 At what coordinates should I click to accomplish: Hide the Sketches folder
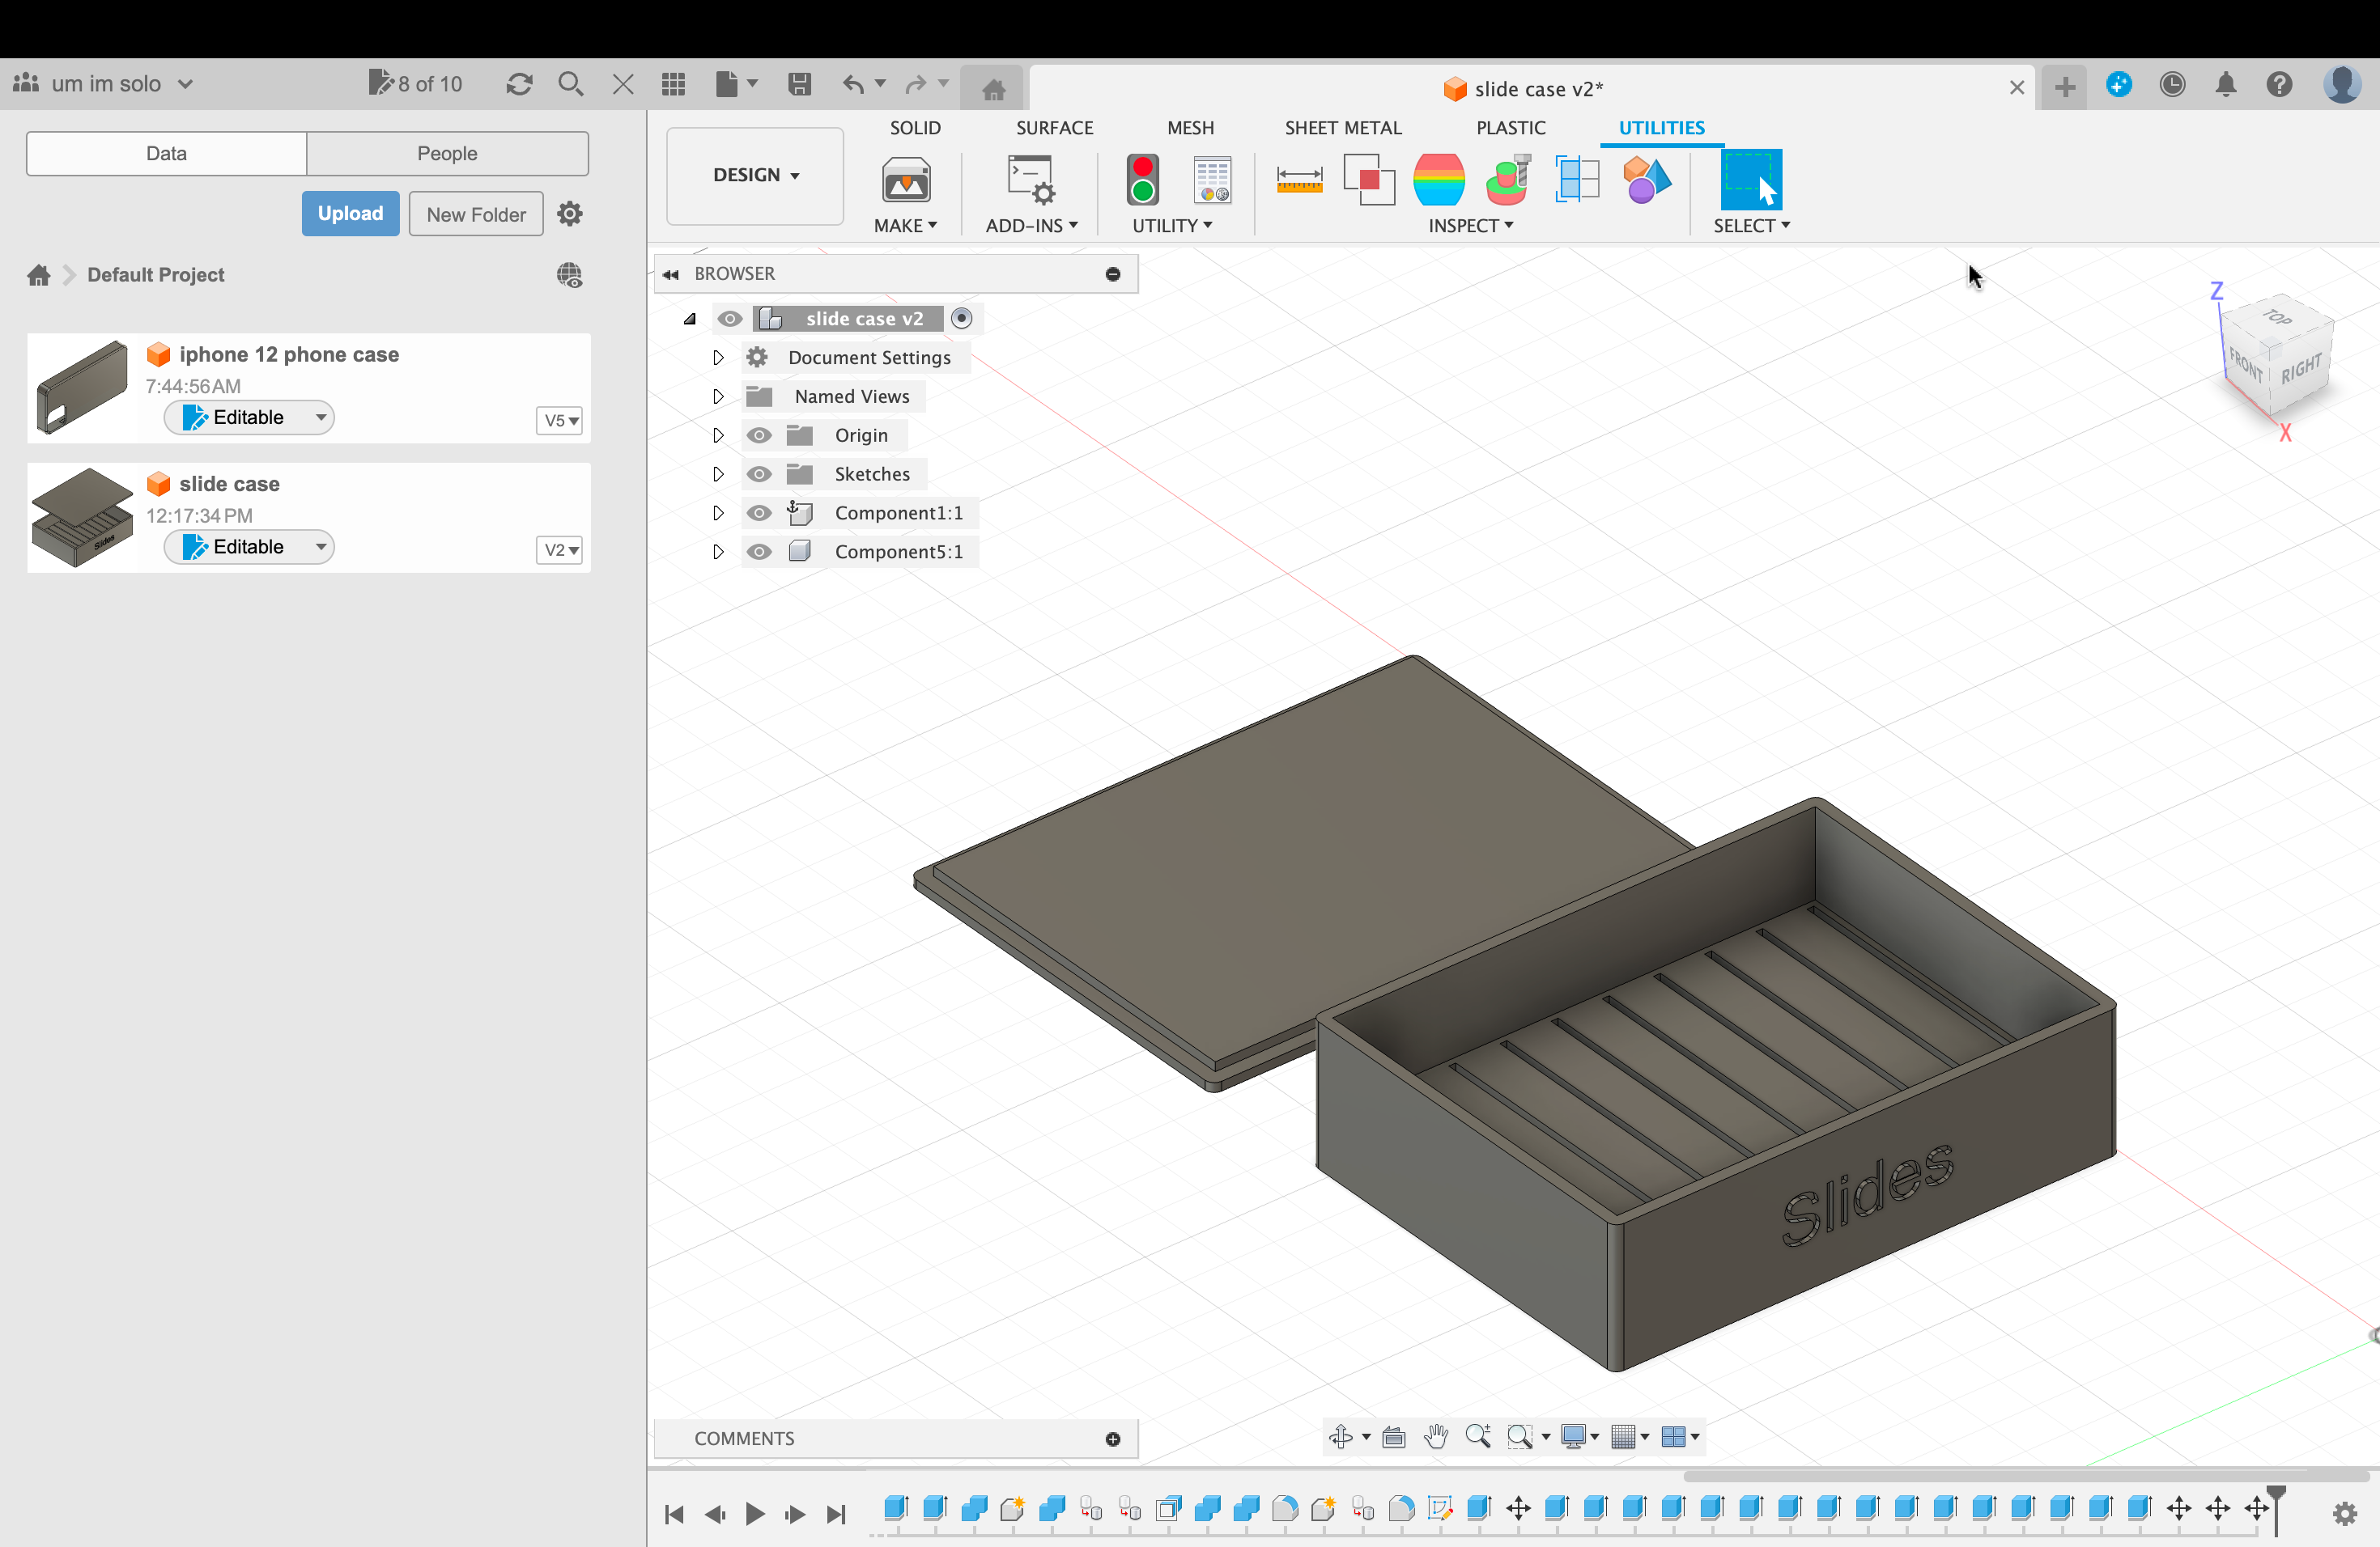point(759,473)
